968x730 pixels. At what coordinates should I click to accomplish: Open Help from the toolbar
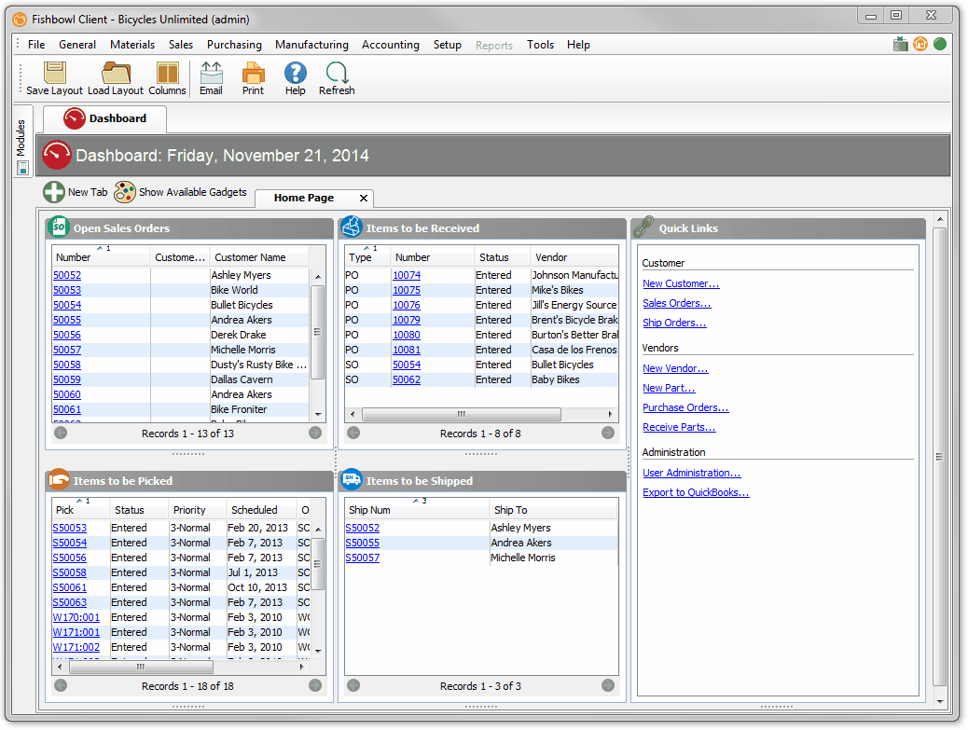click(x=295, y=73)
